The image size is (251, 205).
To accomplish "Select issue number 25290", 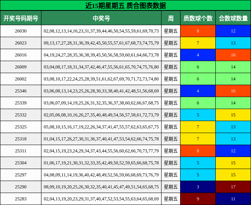I will point(21,187).
